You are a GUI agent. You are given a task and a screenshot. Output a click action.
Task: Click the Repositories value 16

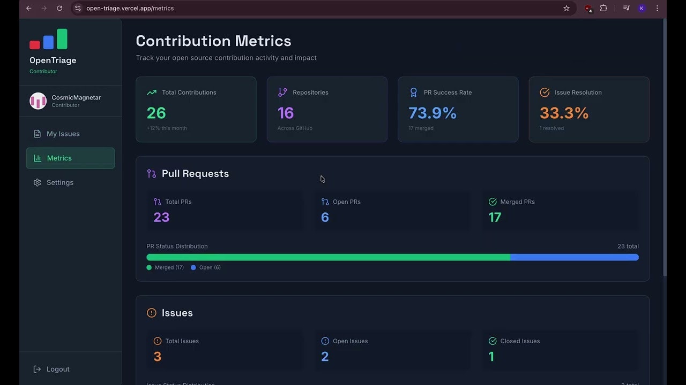pos(286,113)
